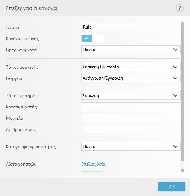The image size is (190, 196).
Task: Expand the Τύπος συσκευής dropdown
Action: coord(131,67)
